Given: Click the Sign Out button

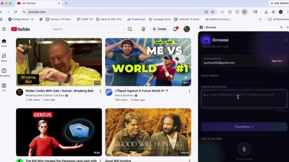Looking at the screenshot, I should tap(277, 61).
